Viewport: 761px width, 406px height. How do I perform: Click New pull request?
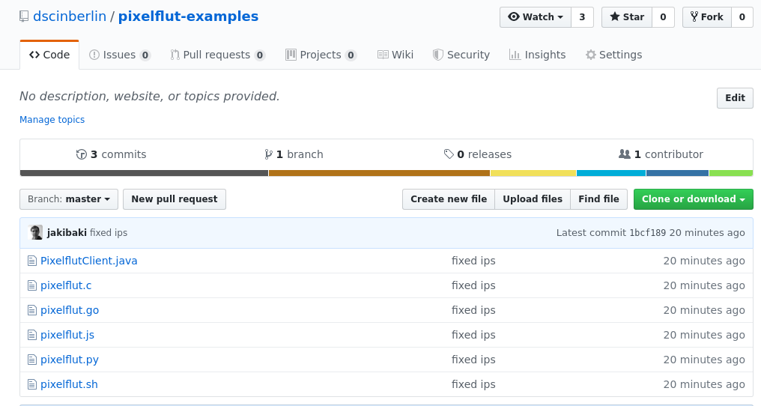[x=175, y=199]
